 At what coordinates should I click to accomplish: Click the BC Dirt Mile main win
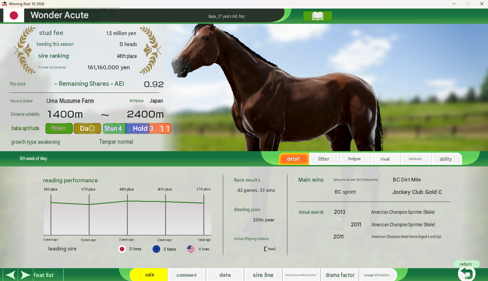pos(407,180)
